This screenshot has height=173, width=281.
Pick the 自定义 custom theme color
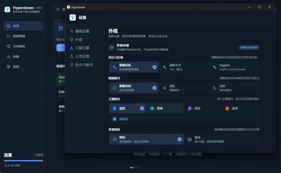coord(128,119)
